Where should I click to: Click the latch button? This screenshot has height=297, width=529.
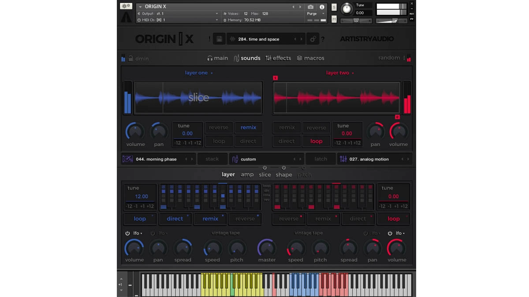(321, 159)
